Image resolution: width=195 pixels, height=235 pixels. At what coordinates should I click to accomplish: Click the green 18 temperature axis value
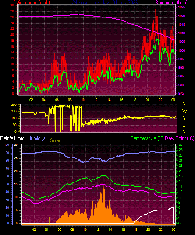tap(181, 176)
